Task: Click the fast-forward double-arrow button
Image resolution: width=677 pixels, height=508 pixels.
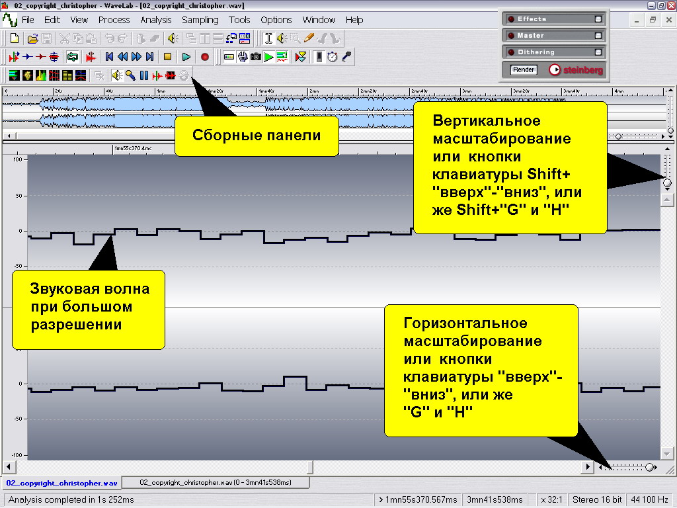Action: (136, 57)
